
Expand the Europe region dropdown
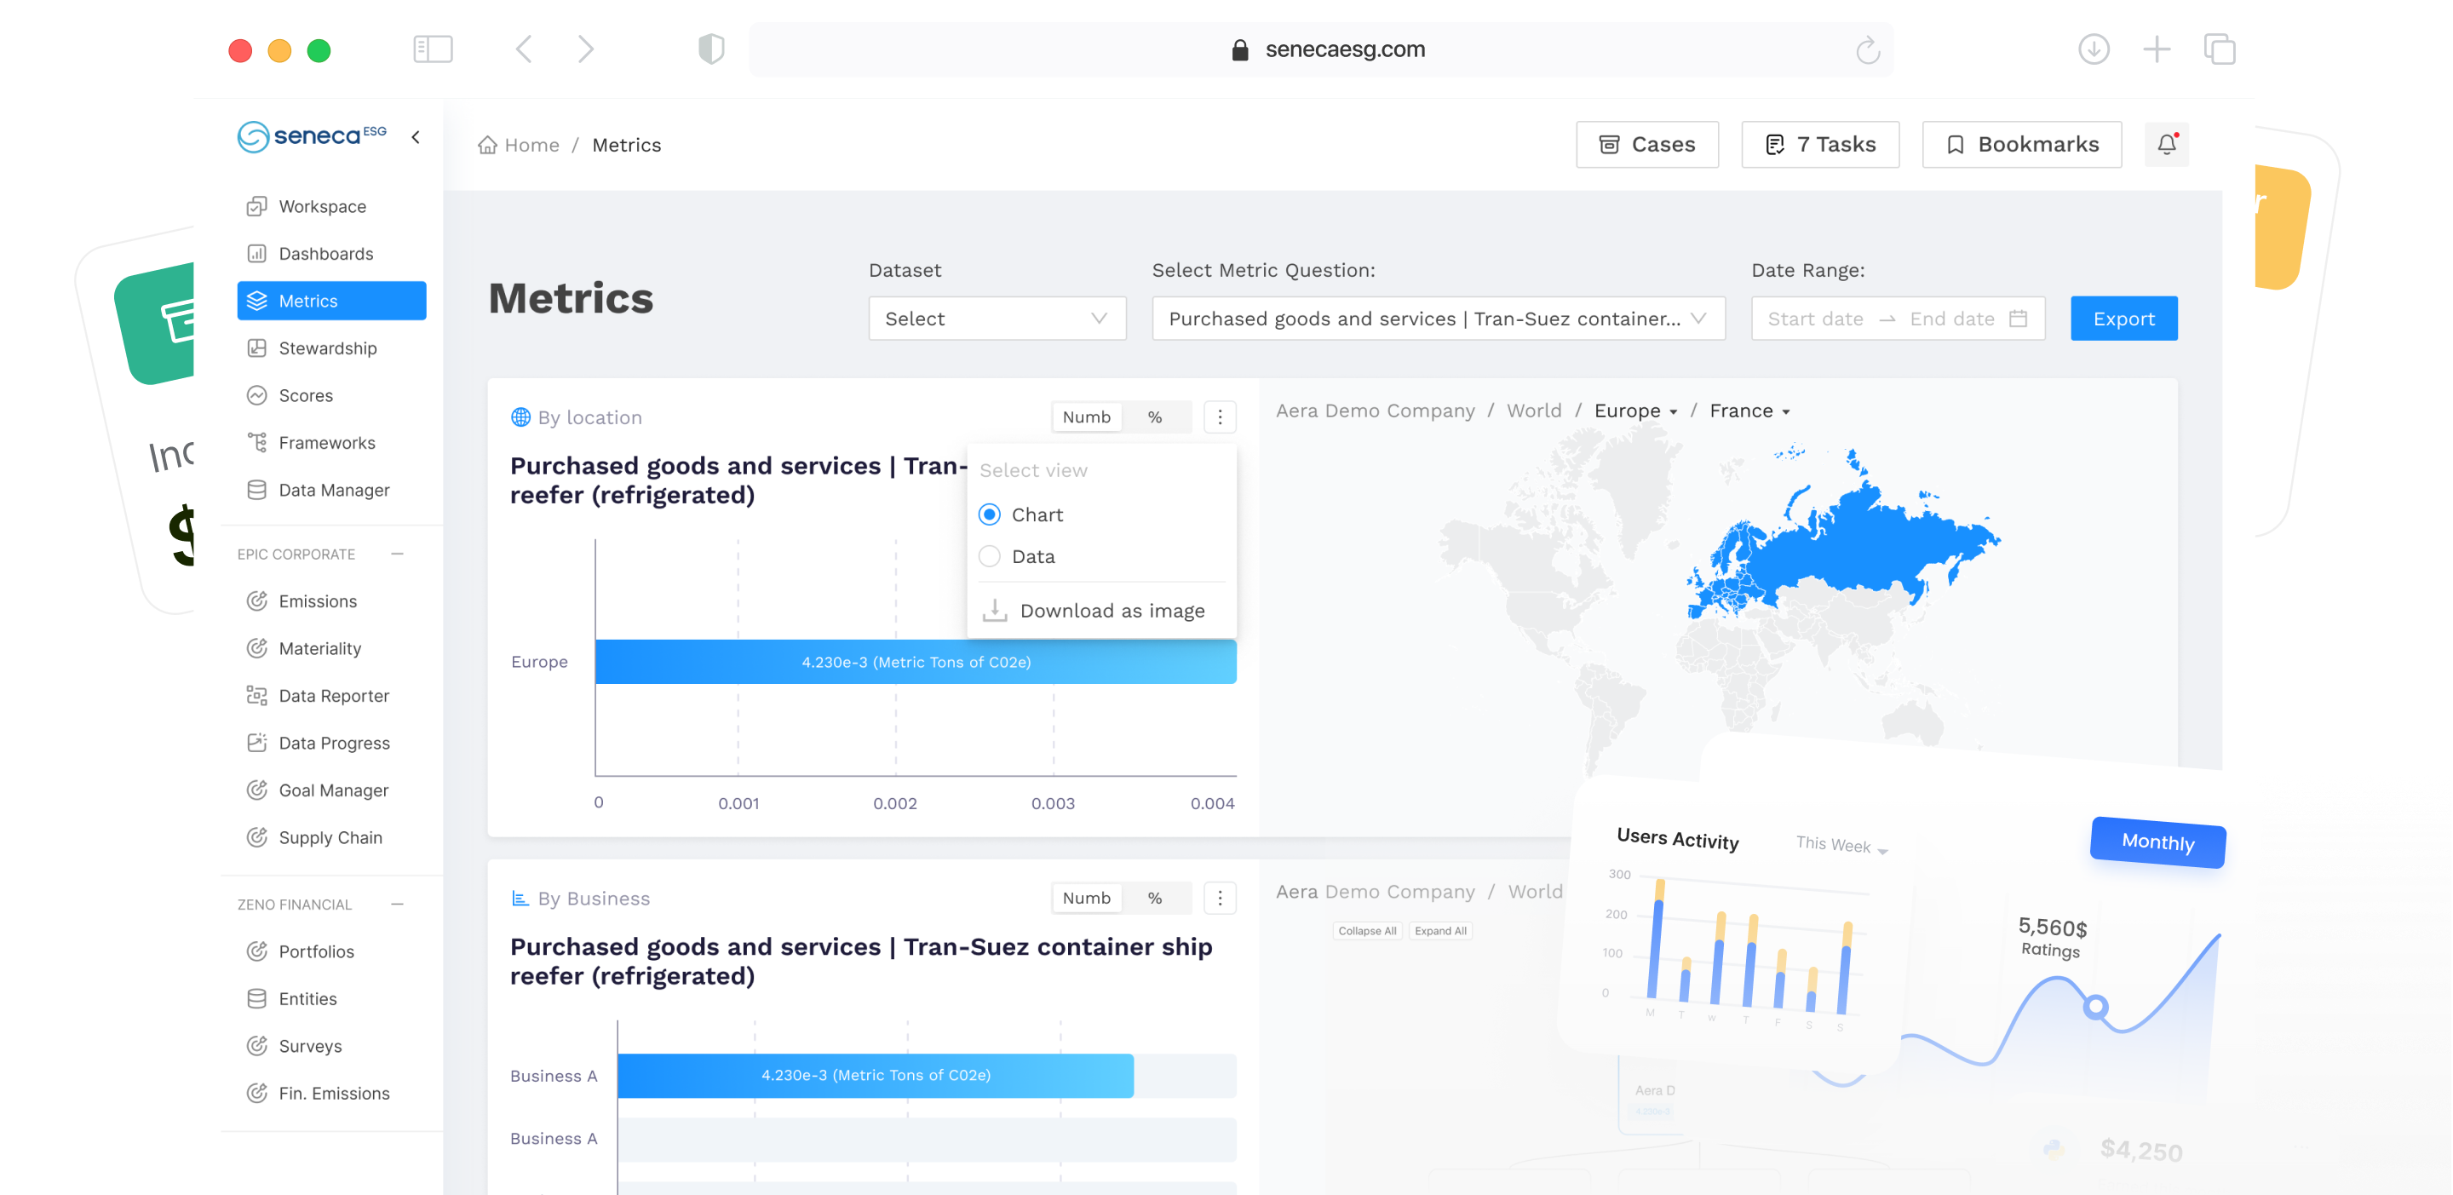[x=1636, y=411]
